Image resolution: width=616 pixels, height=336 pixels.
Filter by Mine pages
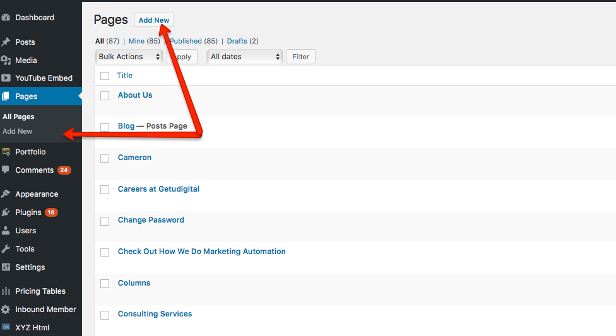coord(136,41)
